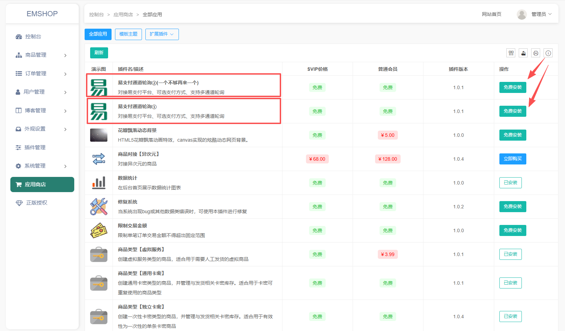
Task: Click the print table icon
Action: coord(536,53)
